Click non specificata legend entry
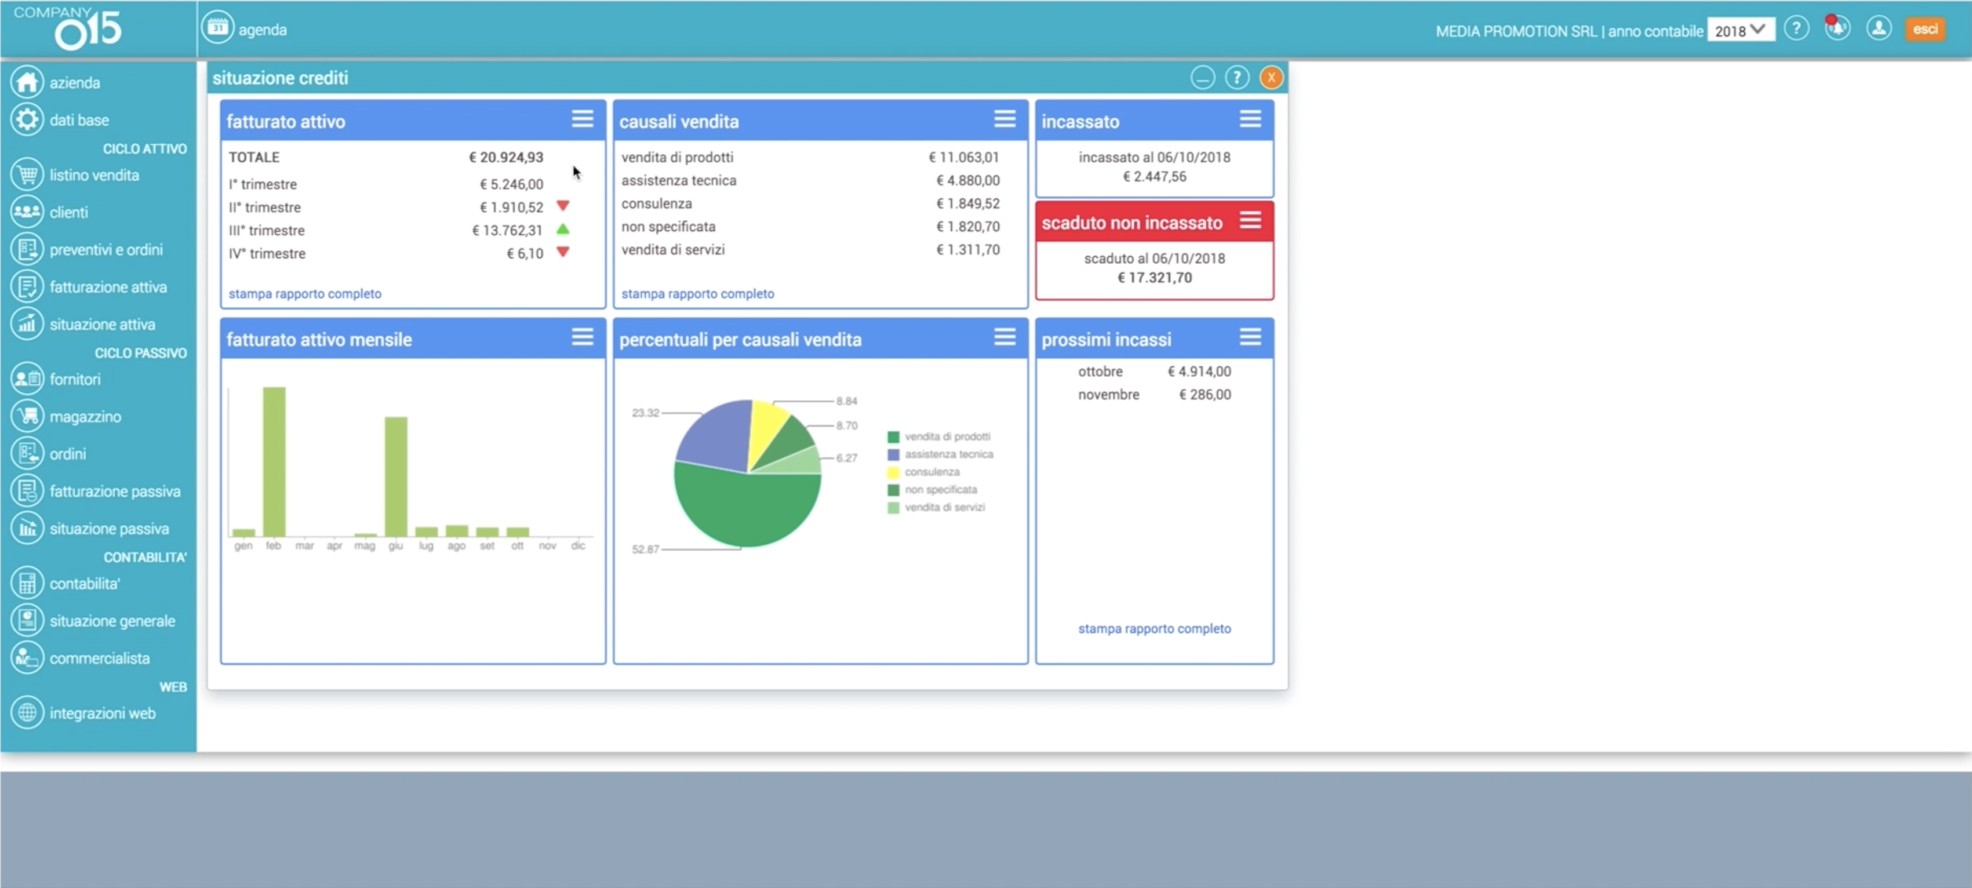 [933, 489]
